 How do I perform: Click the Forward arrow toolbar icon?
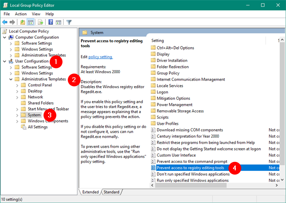13,22
